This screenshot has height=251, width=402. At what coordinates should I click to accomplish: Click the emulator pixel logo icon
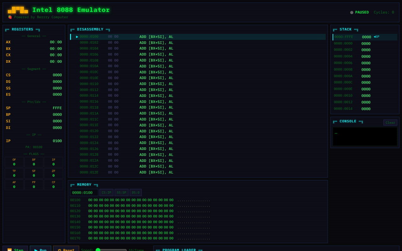[x=18, y=10]
